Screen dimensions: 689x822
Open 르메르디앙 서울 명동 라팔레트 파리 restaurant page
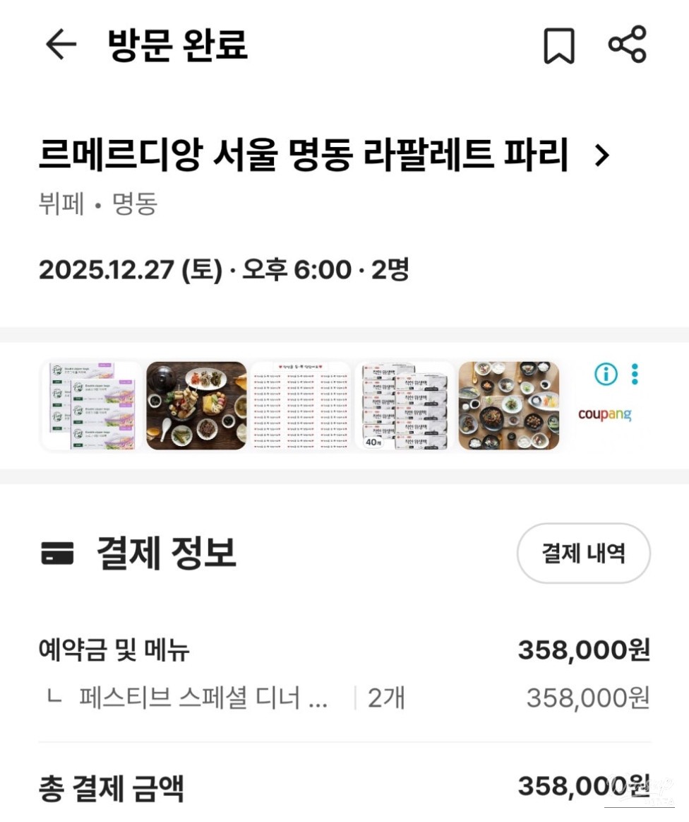coord(304,156)
